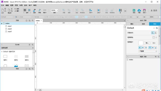This screenshot has height=91, width=161.
Task: Search the widget library with magnifier icon
Action: click(32, 45)
